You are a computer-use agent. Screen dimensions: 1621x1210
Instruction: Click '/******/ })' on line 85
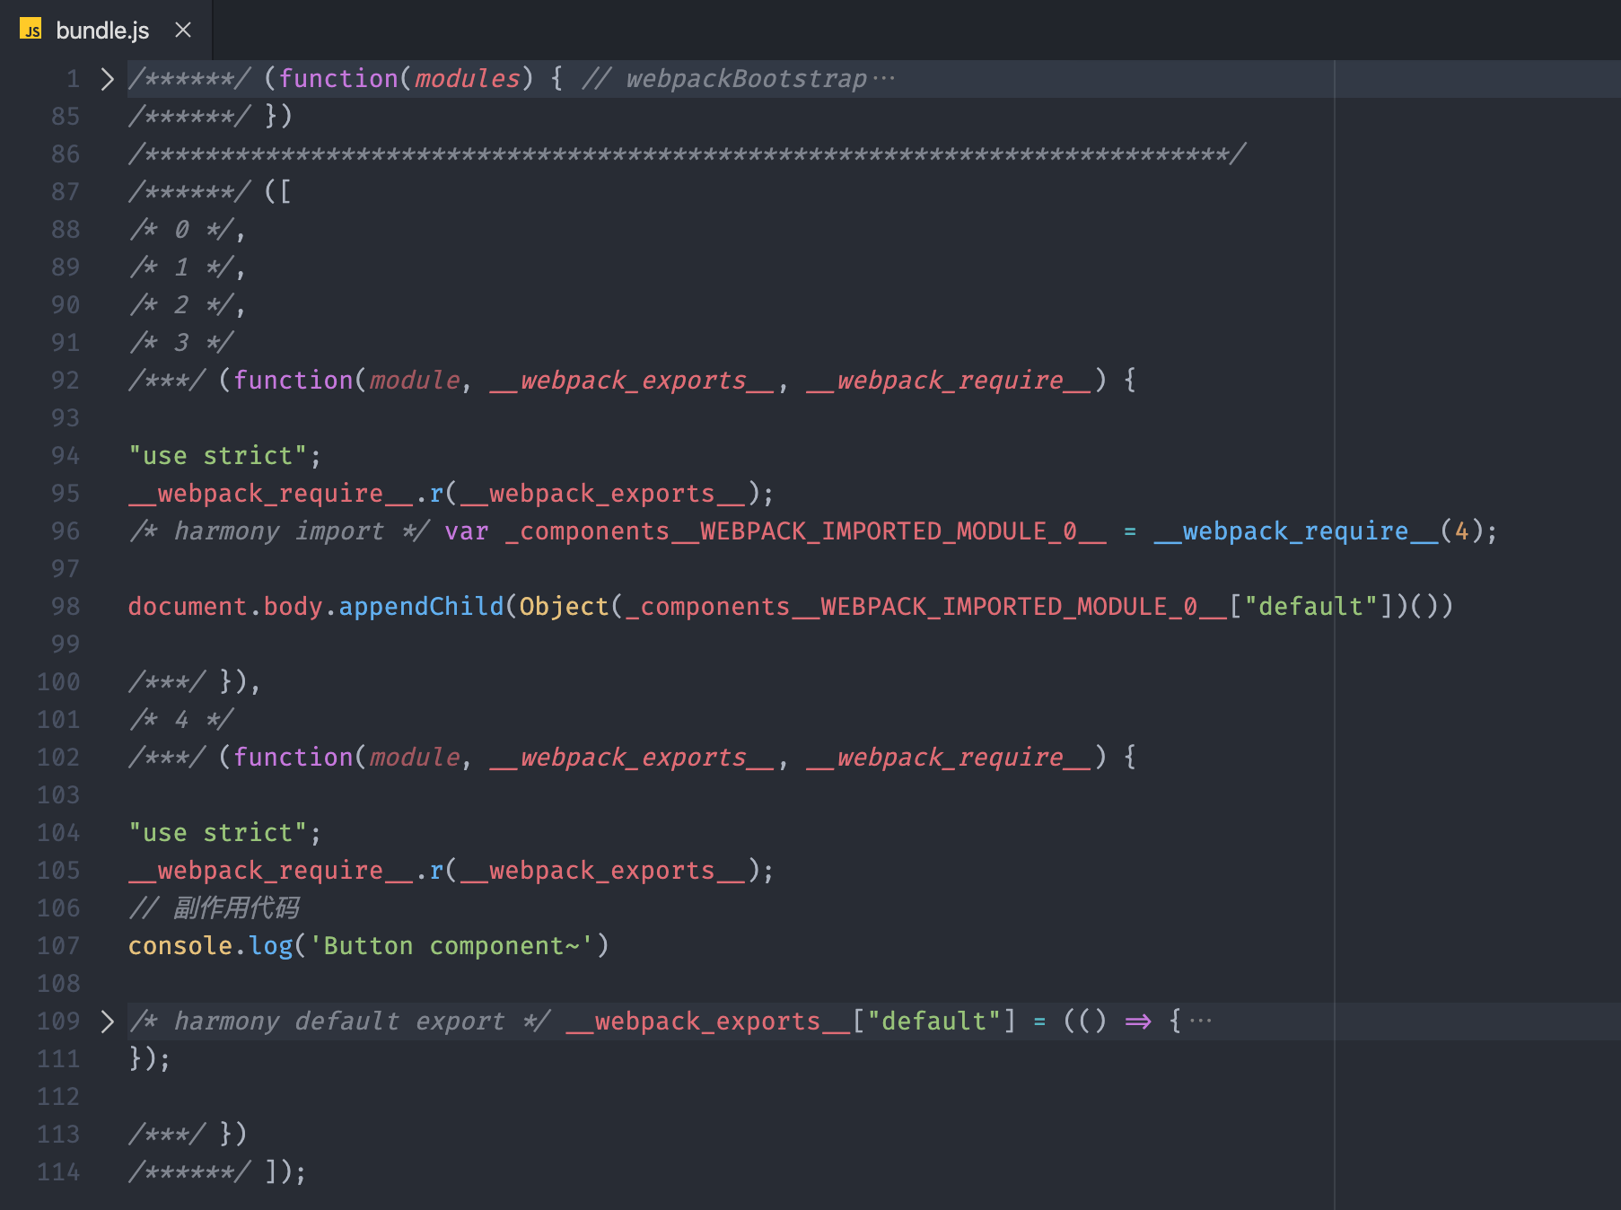210,117
